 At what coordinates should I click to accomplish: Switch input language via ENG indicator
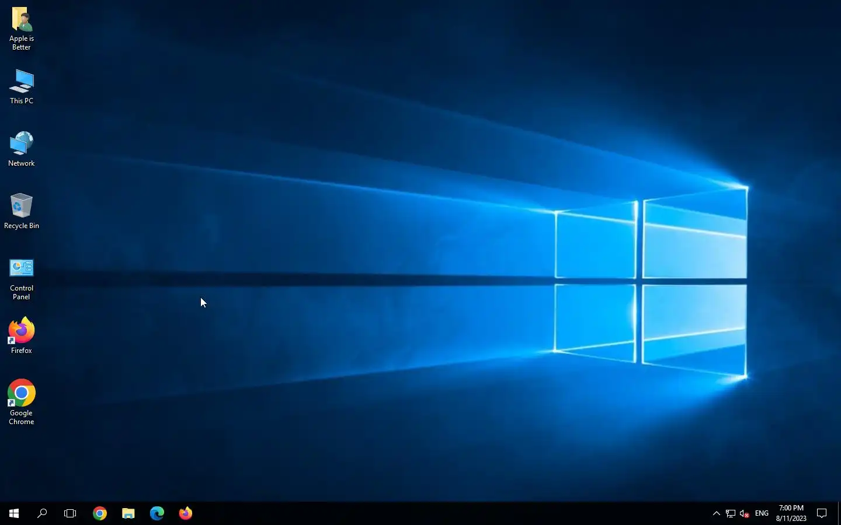[x=762, y=513]
